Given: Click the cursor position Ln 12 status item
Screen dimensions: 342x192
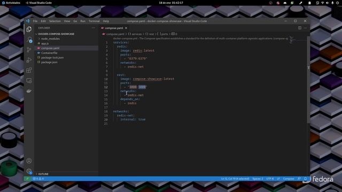Looking at the screenshot, I should click(x=235, y=179).
